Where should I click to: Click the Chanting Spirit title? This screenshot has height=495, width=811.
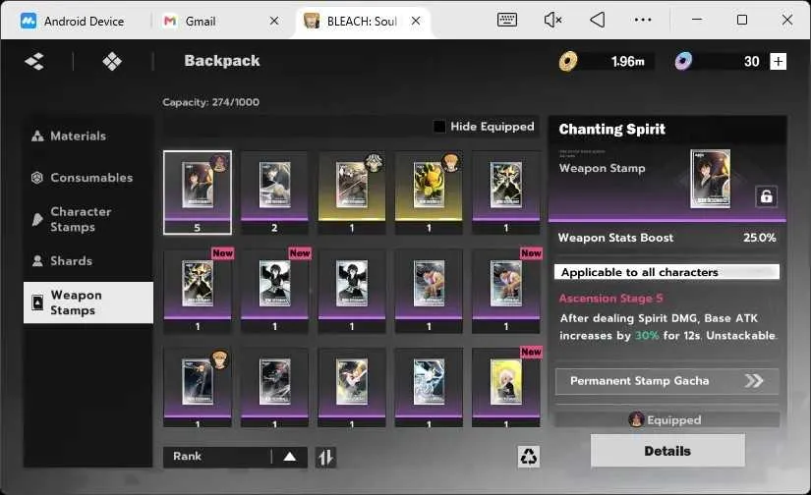coord(612,130)
